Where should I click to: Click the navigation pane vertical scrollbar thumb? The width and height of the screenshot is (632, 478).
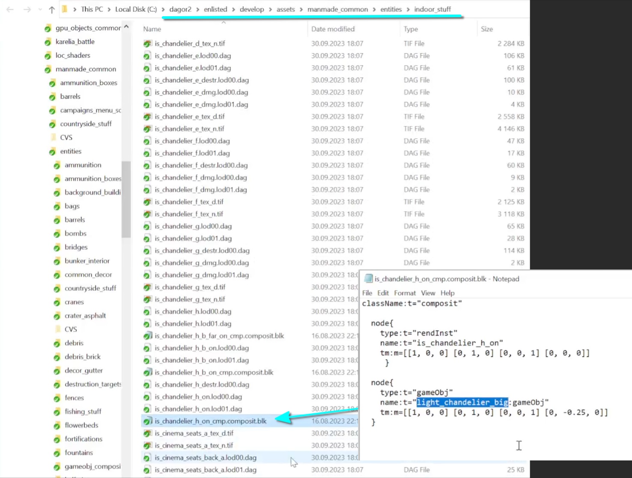coord(126,199)
